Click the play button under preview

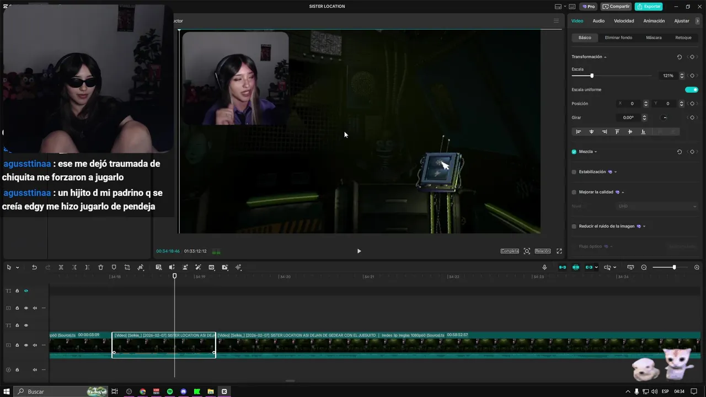(x=359, y=251)
